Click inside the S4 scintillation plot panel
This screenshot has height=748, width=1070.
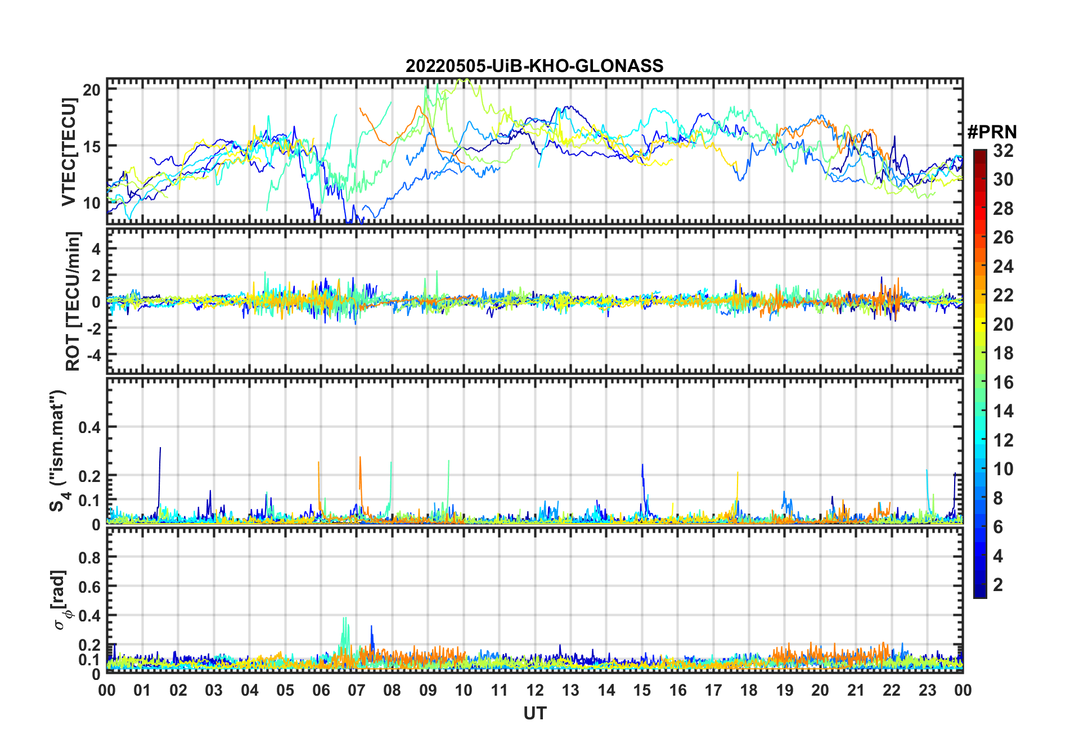[x=534, y=450]
